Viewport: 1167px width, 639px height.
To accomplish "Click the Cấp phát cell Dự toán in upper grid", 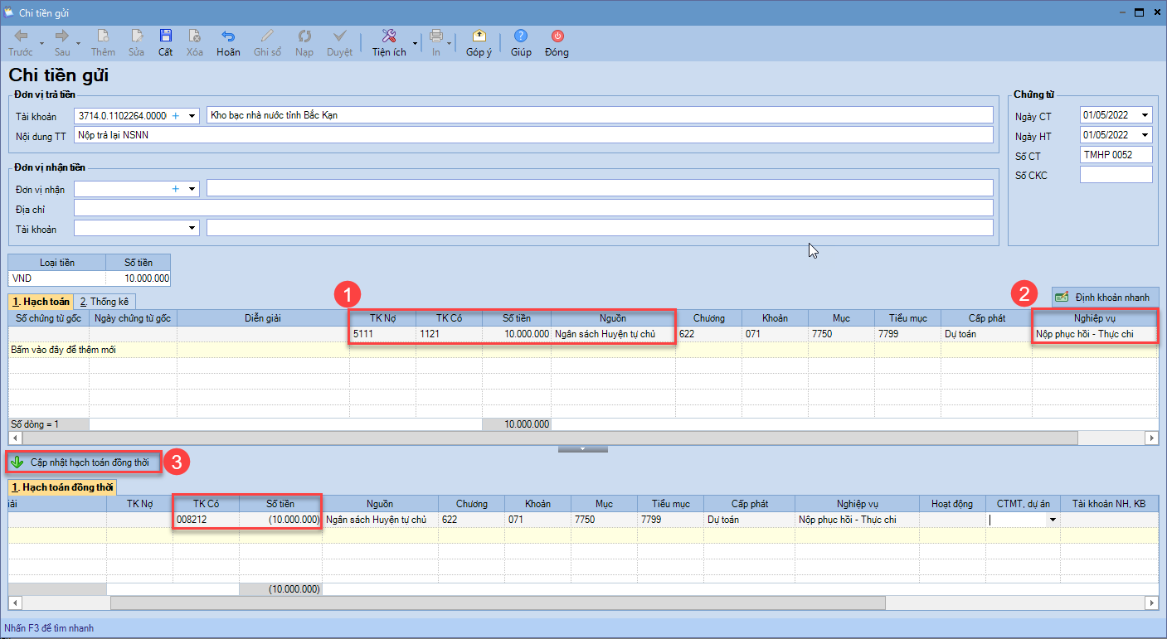I will pos(986,334).
